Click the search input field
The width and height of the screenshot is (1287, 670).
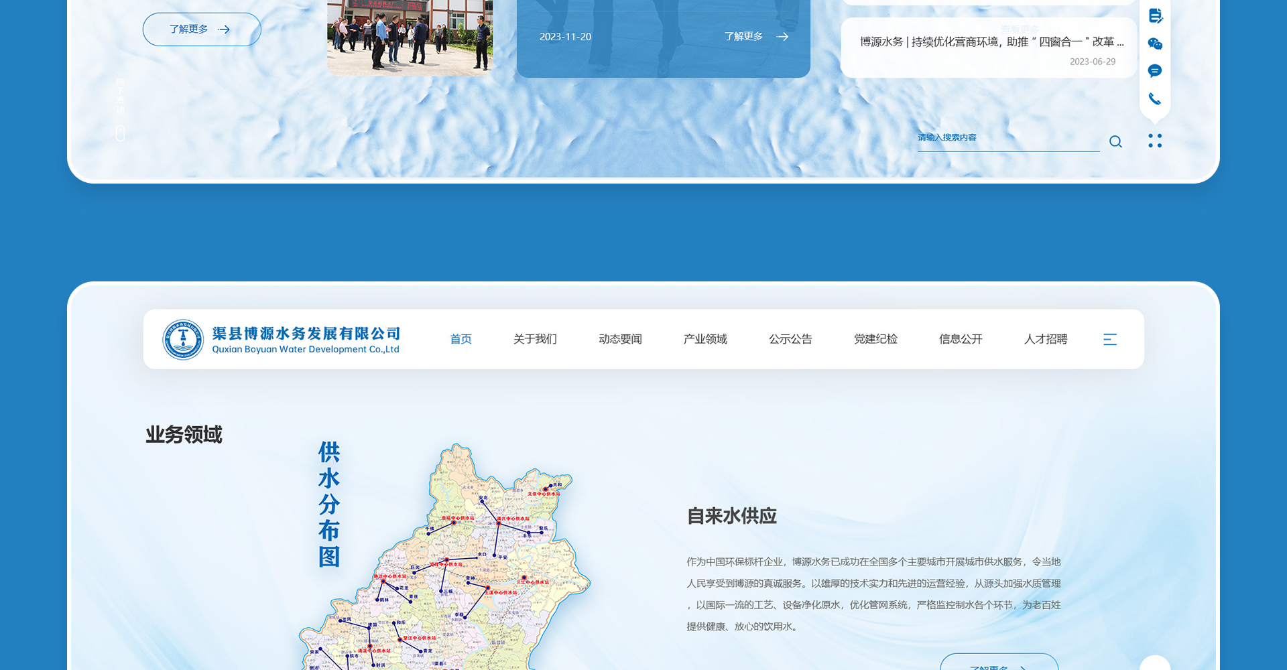point(1008,139)
